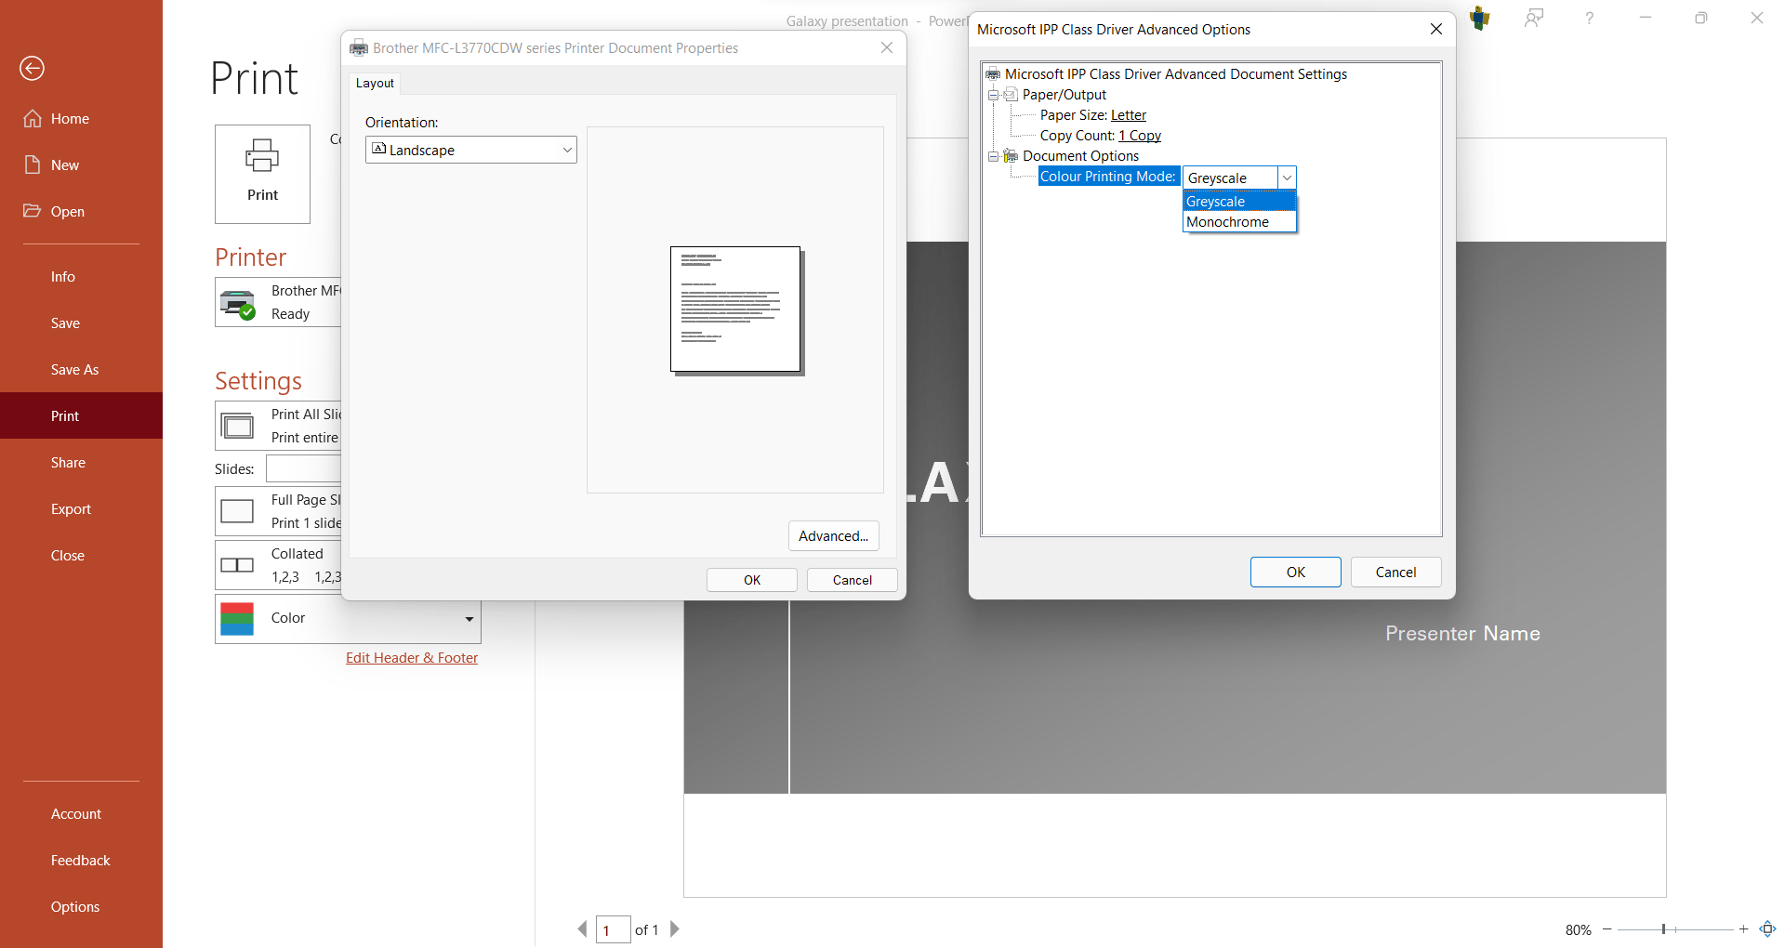Open Help using the question mark icon
Image resolution: width=1785 pixels, height=948 pixels.
click(x=1589, y=18)
